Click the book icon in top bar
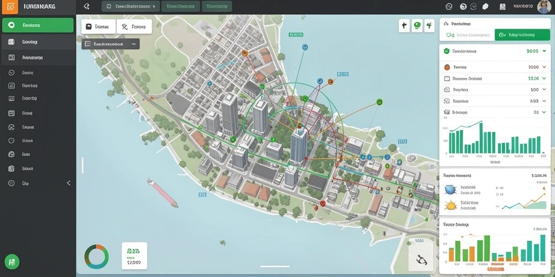 coord(502,6)
